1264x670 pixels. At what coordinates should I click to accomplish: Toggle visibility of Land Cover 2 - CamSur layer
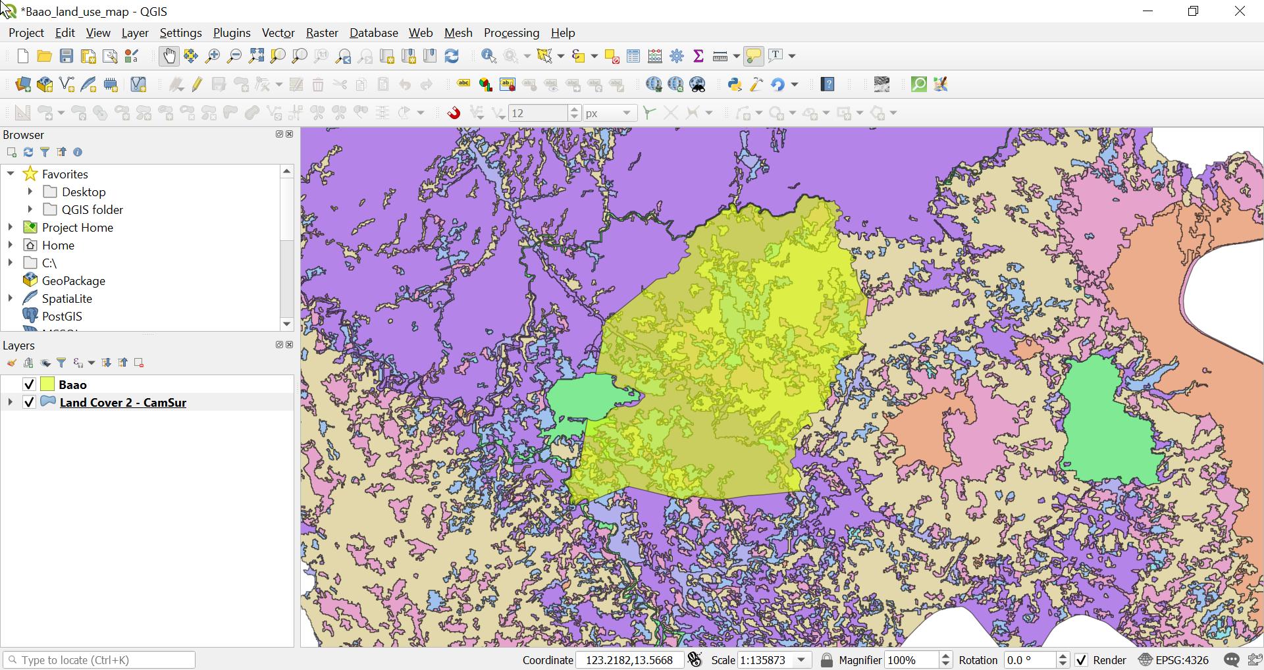pos(29,402)
